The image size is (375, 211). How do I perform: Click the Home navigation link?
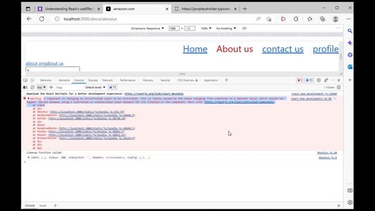[195, 49]
